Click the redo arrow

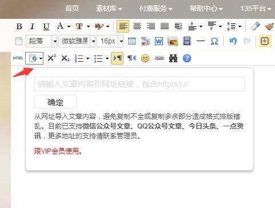(x=247, y=41)
